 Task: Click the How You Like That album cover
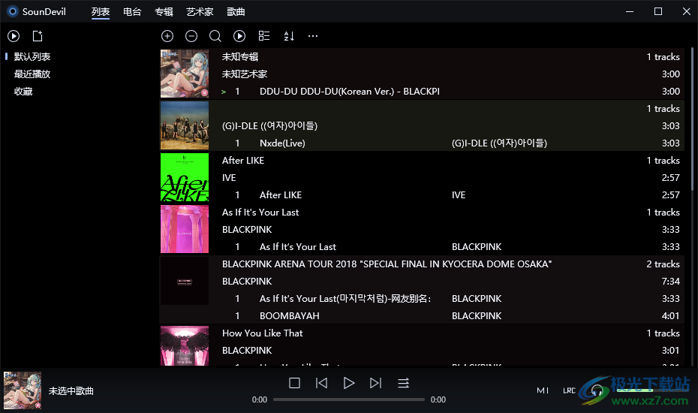point(185,345)
